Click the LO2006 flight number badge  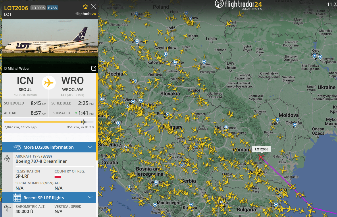(x=38, y=8)
